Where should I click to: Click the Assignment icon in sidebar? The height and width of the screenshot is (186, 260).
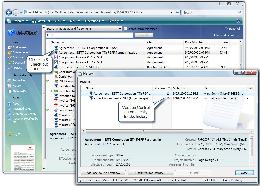click(x=9, y=48)
